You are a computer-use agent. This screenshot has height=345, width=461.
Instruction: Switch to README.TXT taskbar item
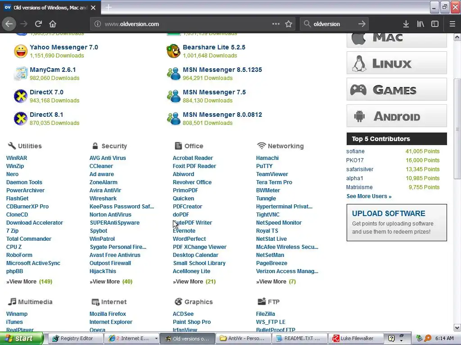299,339
